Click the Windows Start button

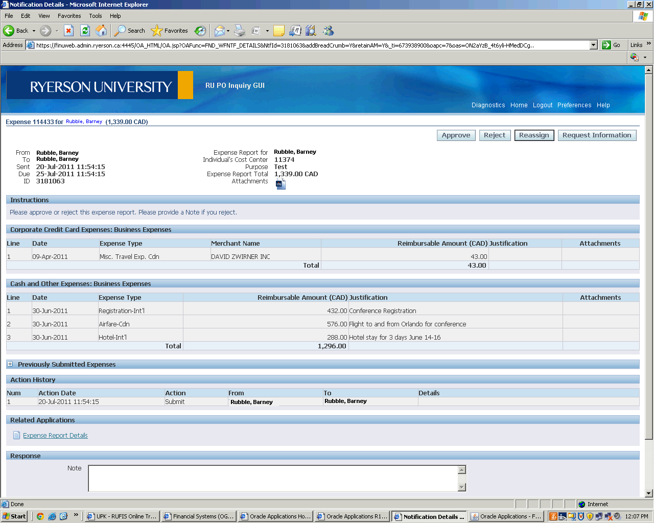[14, 516]
